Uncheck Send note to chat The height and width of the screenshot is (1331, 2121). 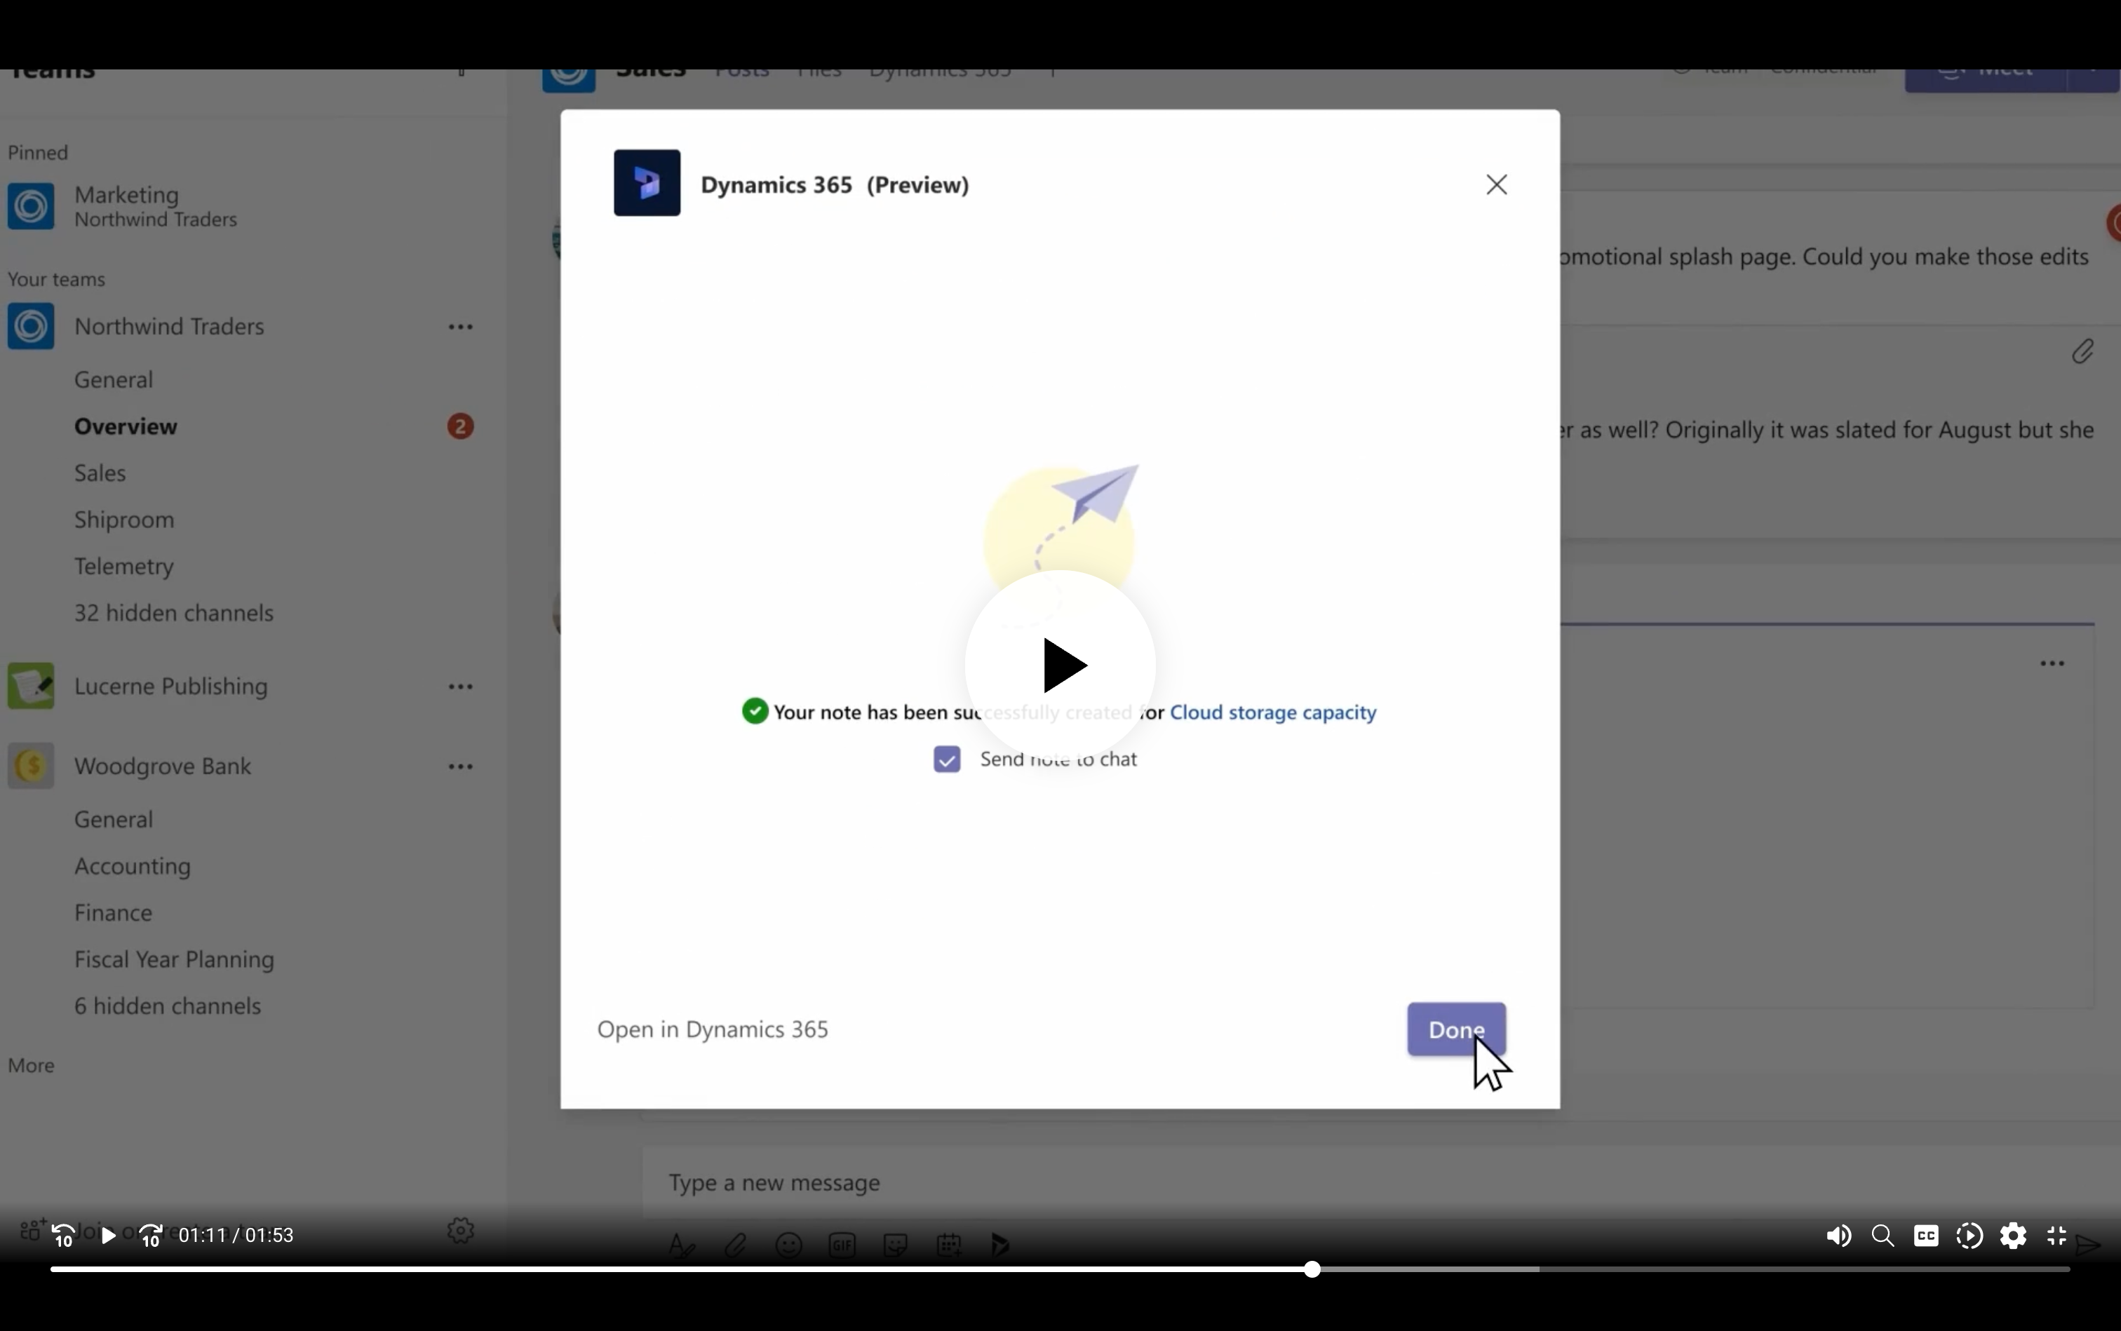point(946,759)
